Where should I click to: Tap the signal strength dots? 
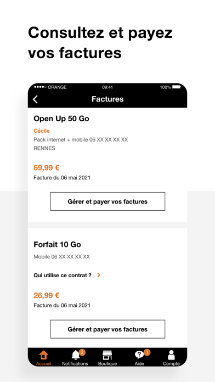coord(40,87)
